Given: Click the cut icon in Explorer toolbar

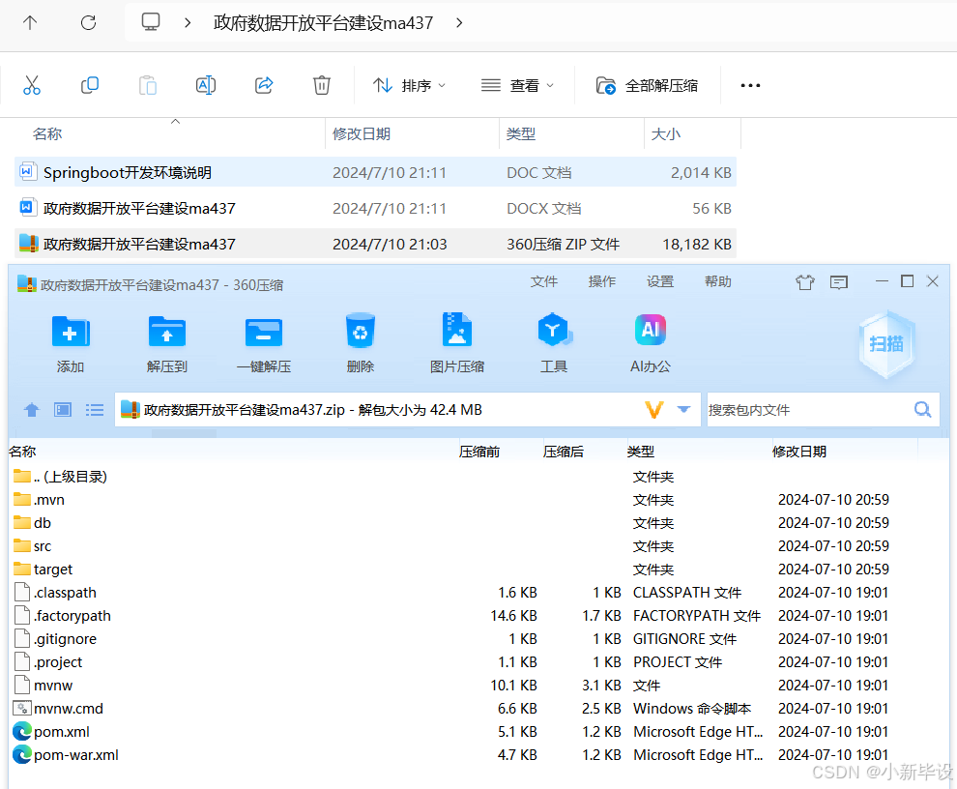Looking at the screenshot, I should tap(32, 85).
